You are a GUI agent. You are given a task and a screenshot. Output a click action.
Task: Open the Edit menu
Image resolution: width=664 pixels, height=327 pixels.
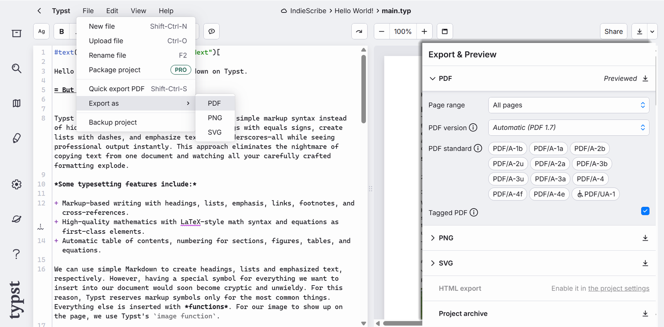[x=112, y=11]
